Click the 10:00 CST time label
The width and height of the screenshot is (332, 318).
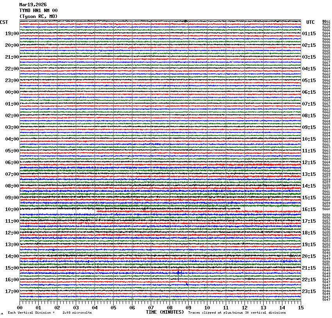pos(12,209)
